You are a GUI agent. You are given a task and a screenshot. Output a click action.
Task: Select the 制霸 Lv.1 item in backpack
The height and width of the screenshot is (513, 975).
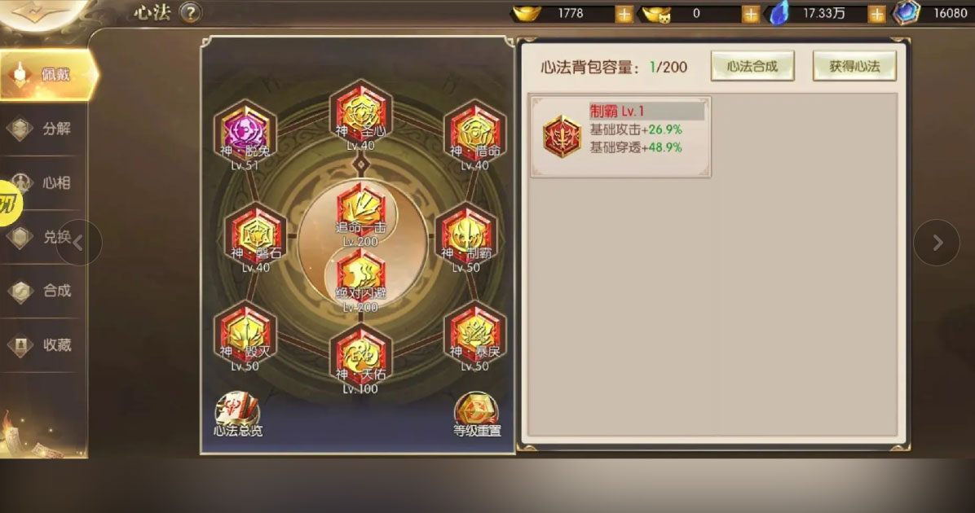620,137
